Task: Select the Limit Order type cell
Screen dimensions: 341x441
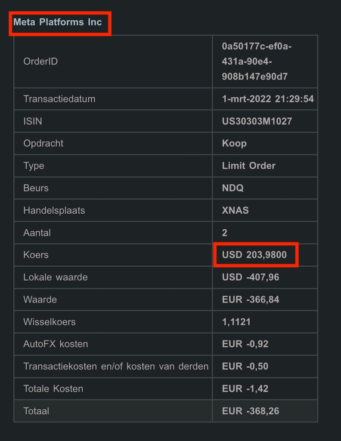Action: click(249, 166)
